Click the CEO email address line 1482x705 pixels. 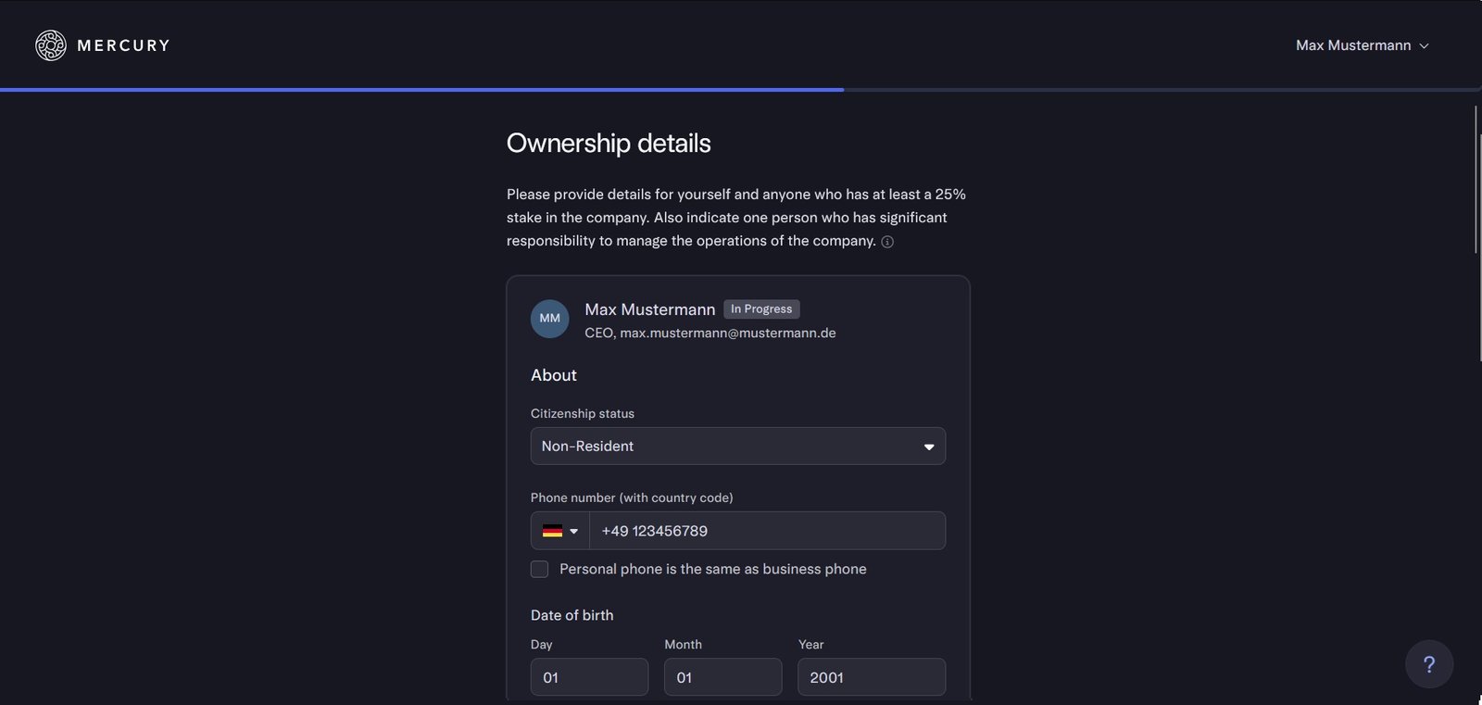click(x=710, y=333)
